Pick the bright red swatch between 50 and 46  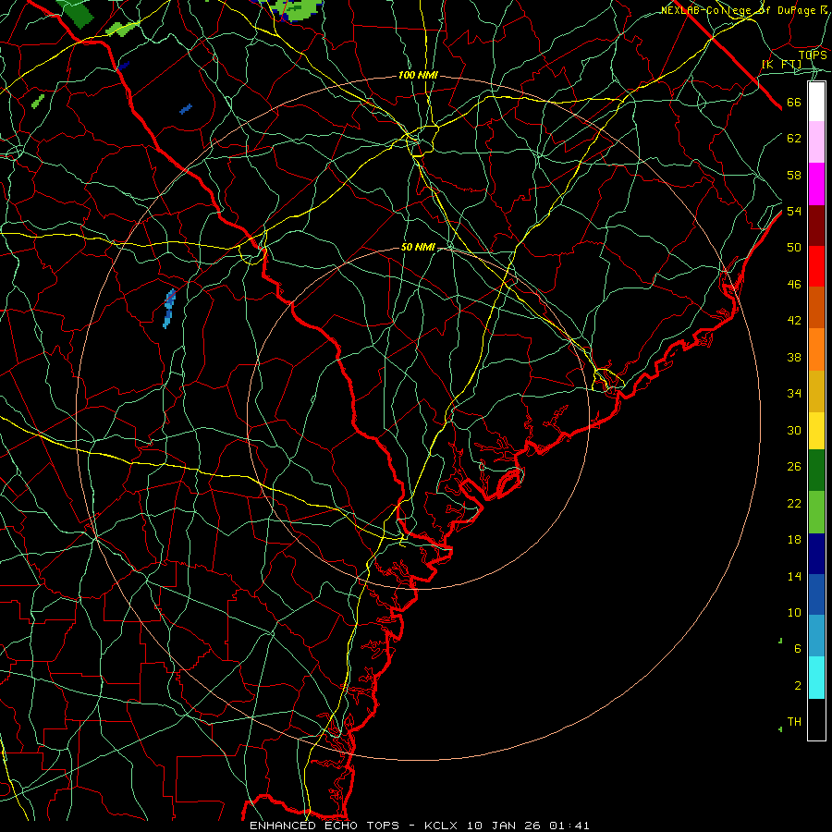click(x=816, y=266)
